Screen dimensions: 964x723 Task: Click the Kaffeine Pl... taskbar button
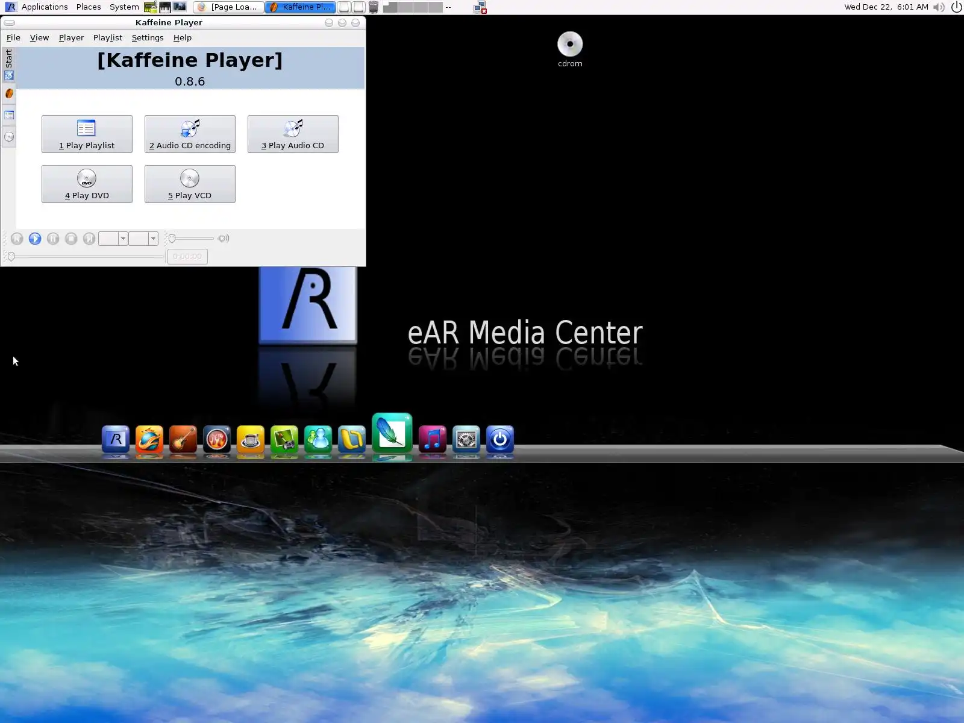pyautogui.click(x=300, y=7)
